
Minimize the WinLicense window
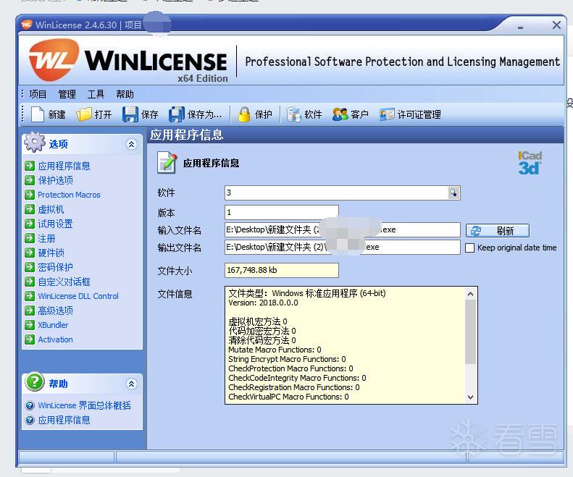tap(520, 26)
